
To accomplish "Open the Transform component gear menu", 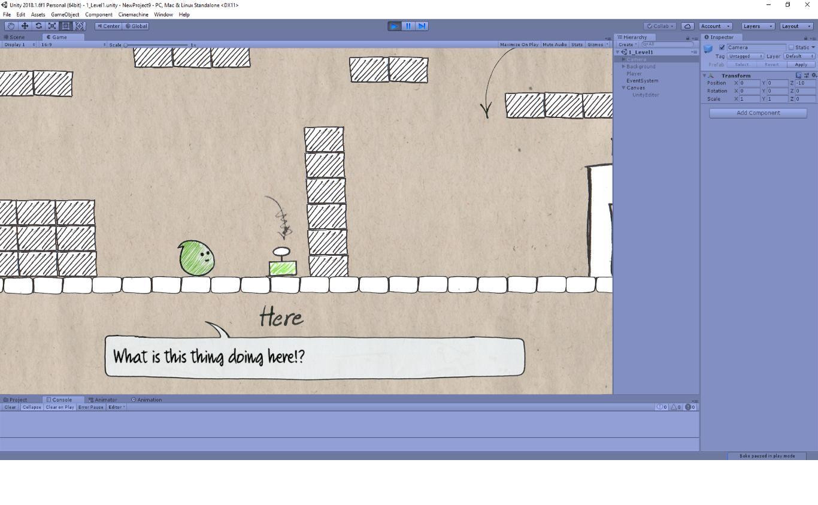I will (x=814, y=75).
